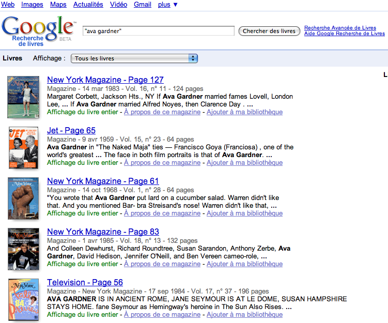The image size is (388, 323).
Task: Go to Maps in top bar
Action: (x=58, y=5)
